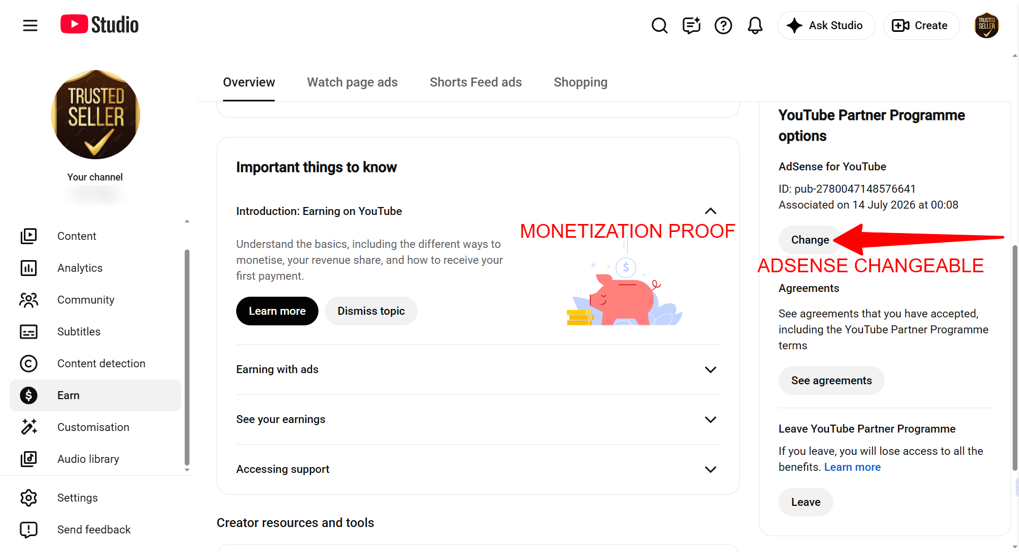Click the Leave programme button
This screenshot has height=552, width=1019.
click(806, 502)
